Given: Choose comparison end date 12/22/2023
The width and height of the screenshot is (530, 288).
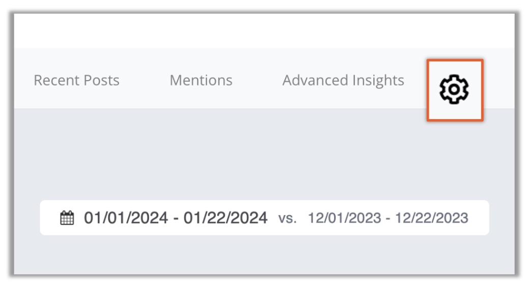Looking at the screenshot, I should (432, 218).
